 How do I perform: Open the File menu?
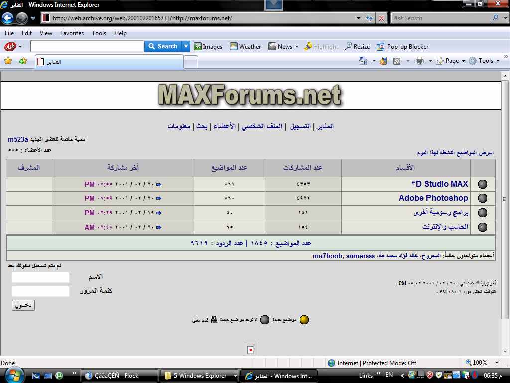[x=9, y=33]
